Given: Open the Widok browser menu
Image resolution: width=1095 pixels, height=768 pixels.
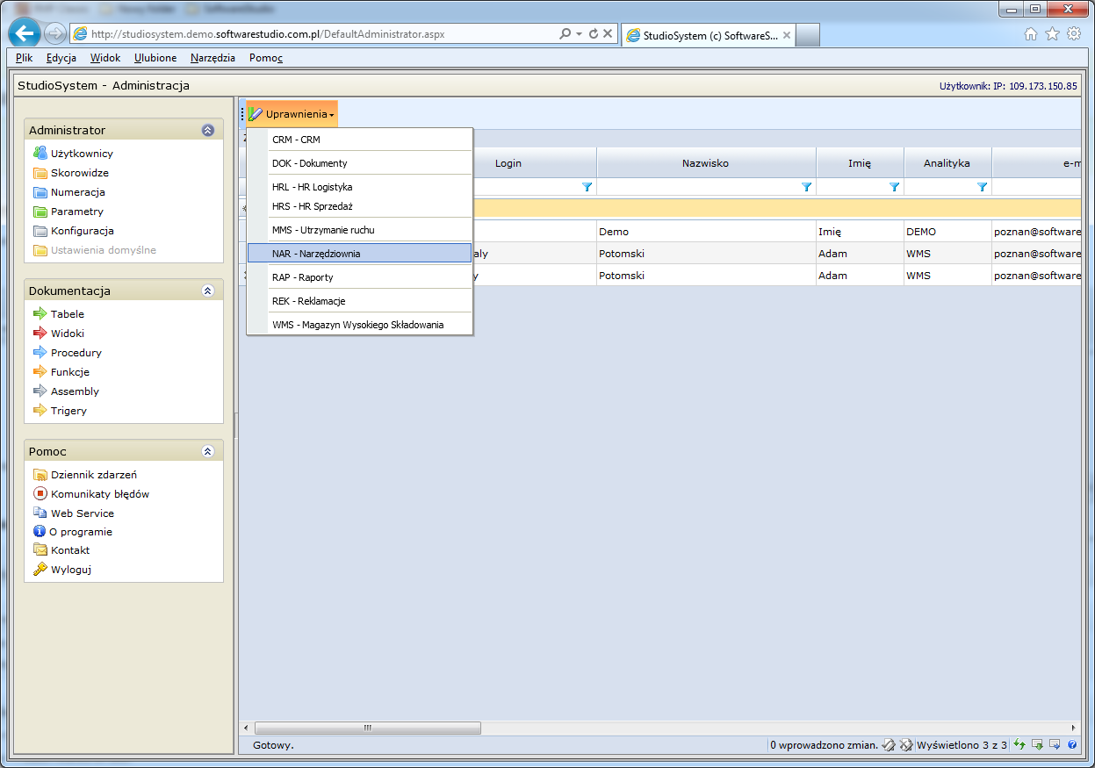Looking at the screenshot, I should 105,58.
